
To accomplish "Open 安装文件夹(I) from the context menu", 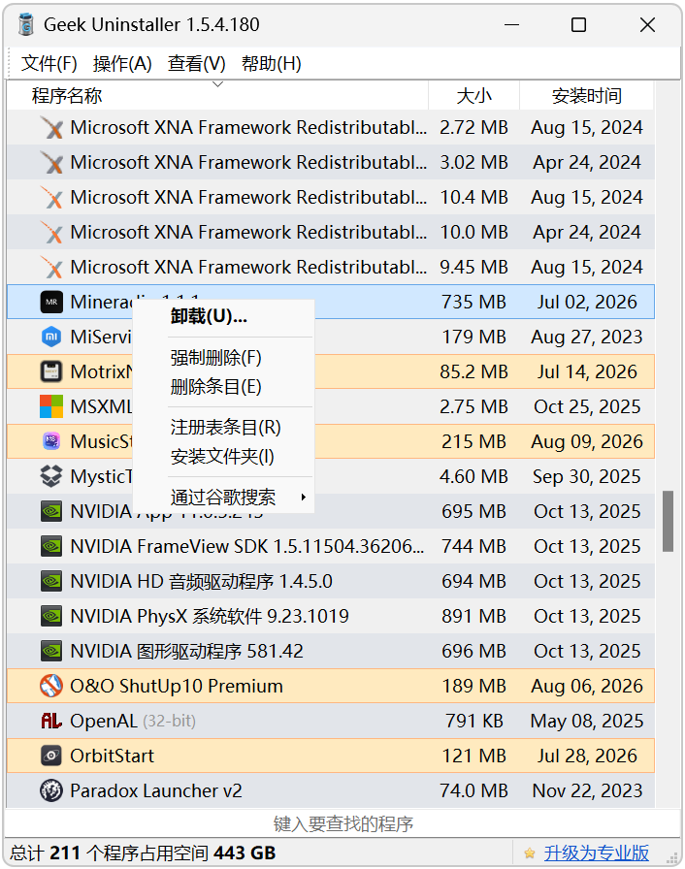I will pyautogui.click(x=222, y=457).
